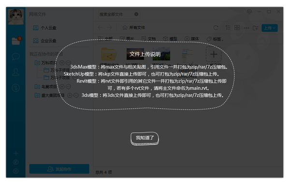Screen dimensions: 290x184
Task: Click the chat icon beside 万科项目
Action: coord(68,63)
